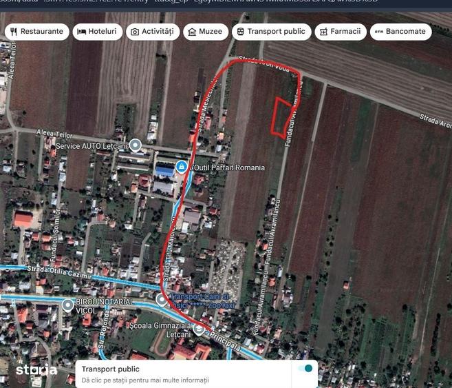Viewport: 452px width, 388px height.
Task: Choose the Transport public chip
Action: (x=271, y=32)
